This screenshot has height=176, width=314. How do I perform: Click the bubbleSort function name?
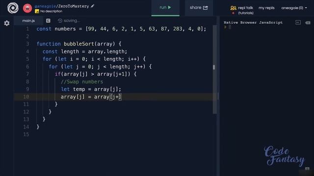click(x=79, y=44)
